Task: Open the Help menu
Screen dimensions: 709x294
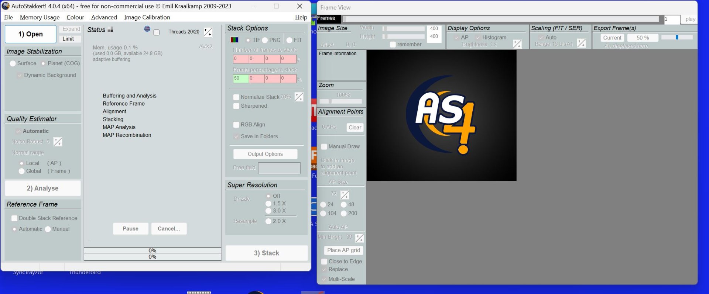Action: click(x=301, y=17)
